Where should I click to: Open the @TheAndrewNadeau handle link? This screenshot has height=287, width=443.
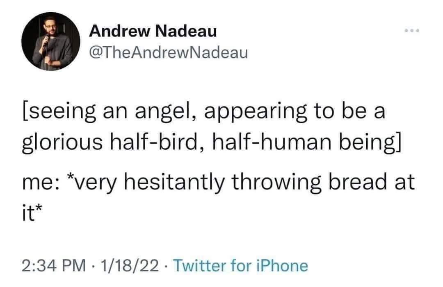(169, 52)
